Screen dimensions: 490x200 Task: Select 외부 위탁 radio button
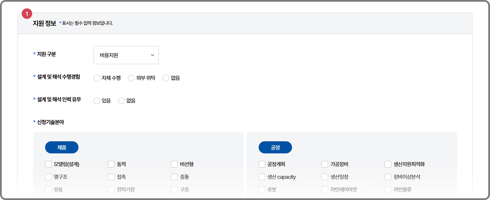point(132,78)
